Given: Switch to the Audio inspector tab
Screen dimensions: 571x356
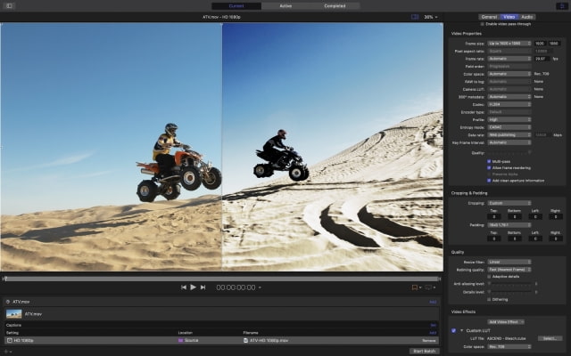Looking at the screenshot, I should coord(528,16).
